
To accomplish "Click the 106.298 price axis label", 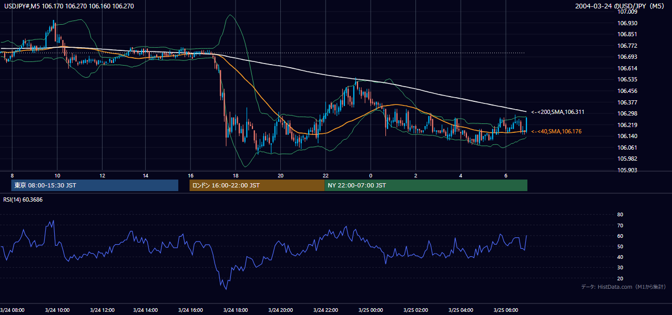I will tap(627, 113).
